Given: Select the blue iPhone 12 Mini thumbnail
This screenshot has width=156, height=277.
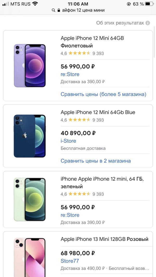Looking at the screenshot, I should point(30,136).
